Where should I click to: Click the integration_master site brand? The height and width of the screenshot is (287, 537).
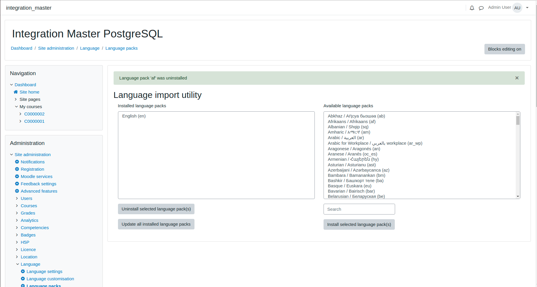tap(29, 8)
